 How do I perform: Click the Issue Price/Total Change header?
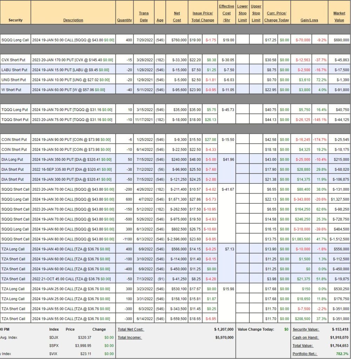click(x=203, y=16)
